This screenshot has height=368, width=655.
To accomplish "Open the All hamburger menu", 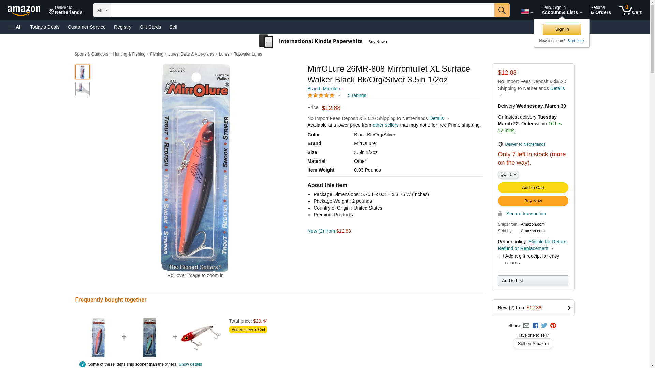I will [15, 27].
